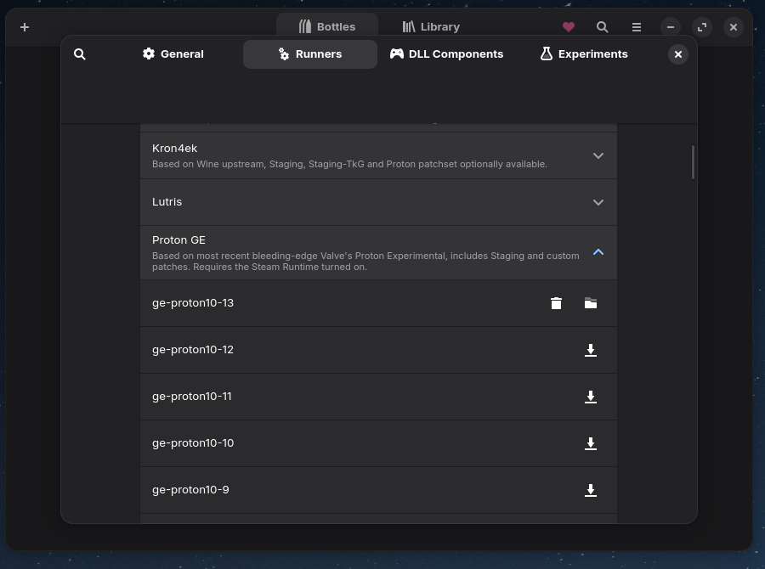Maximize the Bottles window
Screen dimensions: 765x569
pos(702,27)
